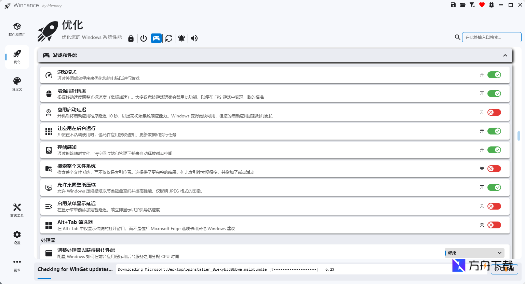The image size is (525, 284).
Task: Open the privacy lock section icon
Action: 131,38
